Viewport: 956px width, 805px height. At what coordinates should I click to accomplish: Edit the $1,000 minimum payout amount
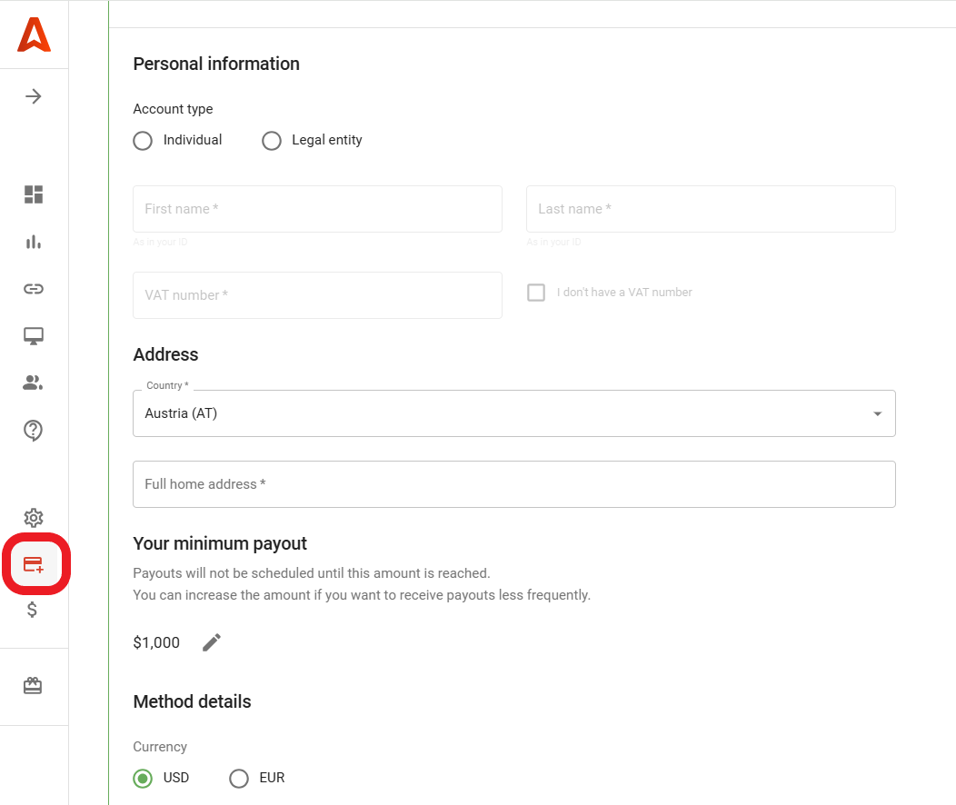211,641
